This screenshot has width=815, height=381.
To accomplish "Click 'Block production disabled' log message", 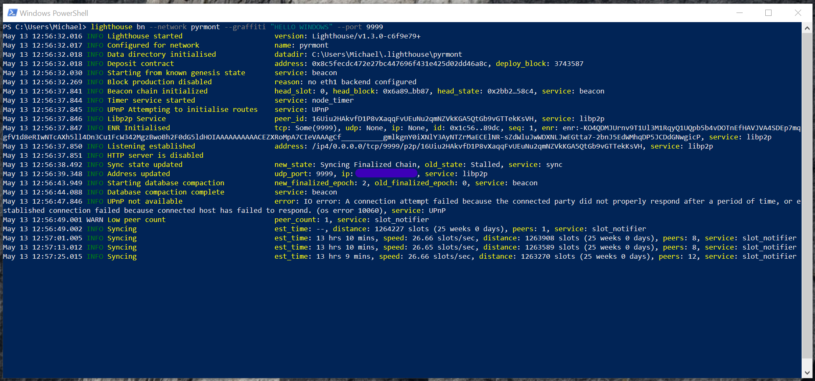I will [160, 82].
